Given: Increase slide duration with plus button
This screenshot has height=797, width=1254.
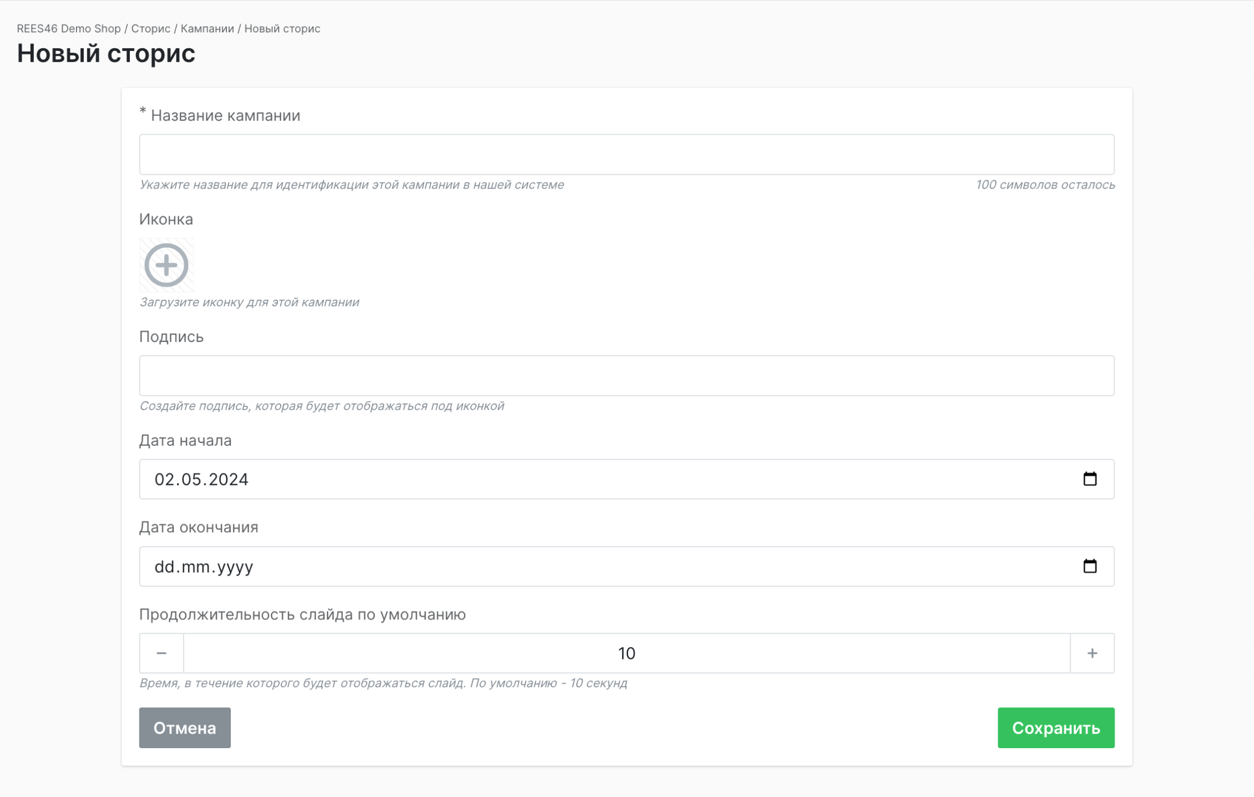Looking at the screenshot, I should [1092, 653].
